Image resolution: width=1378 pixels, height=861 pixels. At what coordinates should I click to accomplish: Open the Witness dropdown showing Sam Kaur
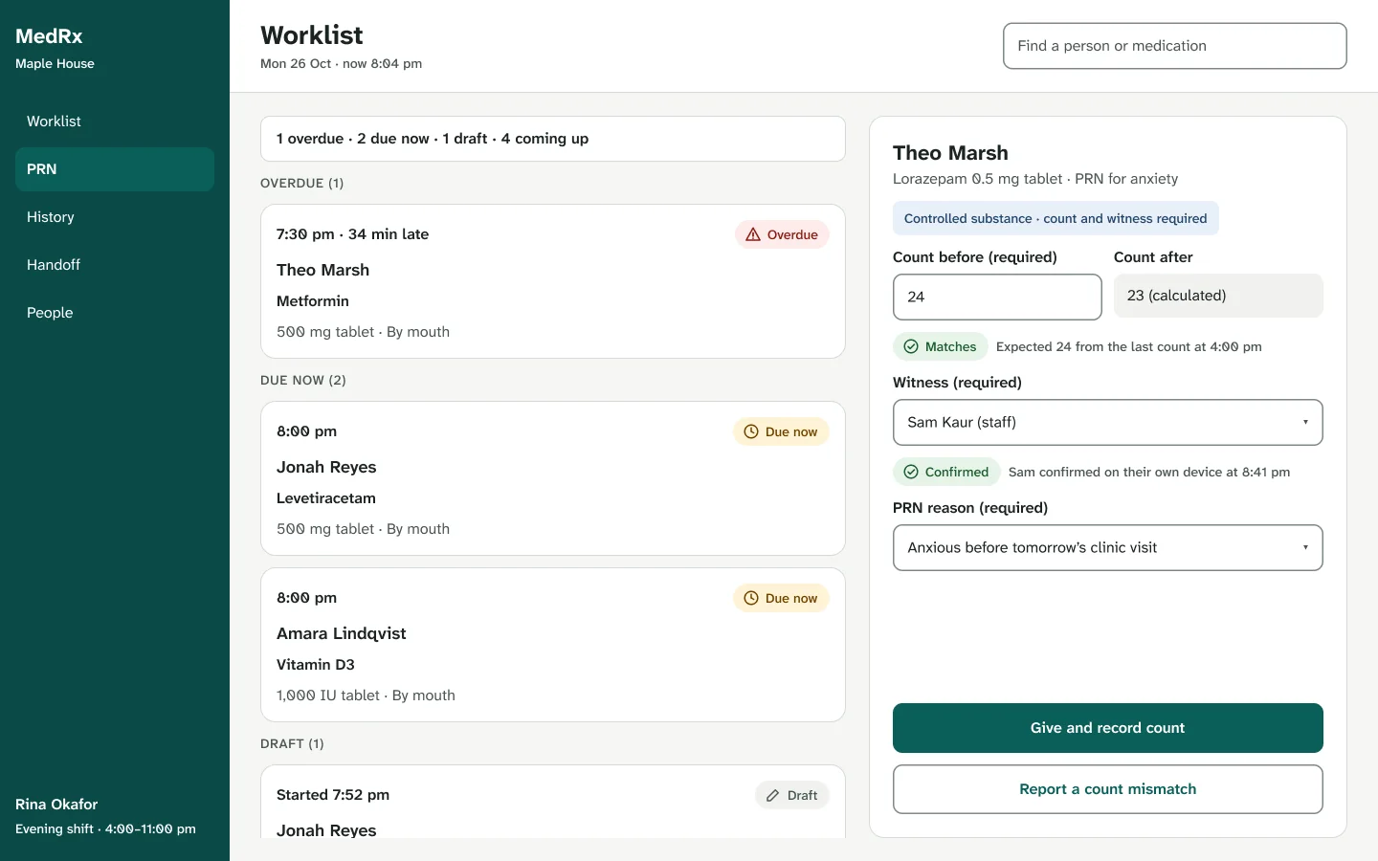click(x=1108, y=422)
